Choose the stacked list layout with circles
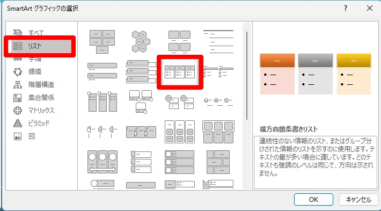The width and height of the screenshot is (381, 211). (180, 101)
